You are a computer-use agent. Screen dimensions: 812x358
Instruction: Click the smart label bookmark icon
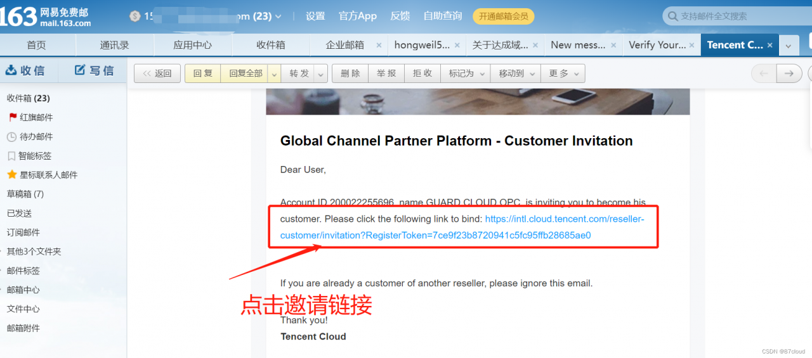11,156
